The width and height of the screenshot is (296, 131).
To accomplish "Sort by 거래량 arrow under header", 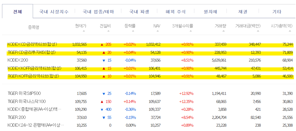I will pos(224,31).
